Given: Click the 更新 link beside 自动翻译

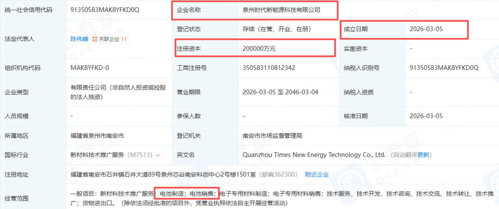Looking at the screenshot, I should tap(424, 155).
